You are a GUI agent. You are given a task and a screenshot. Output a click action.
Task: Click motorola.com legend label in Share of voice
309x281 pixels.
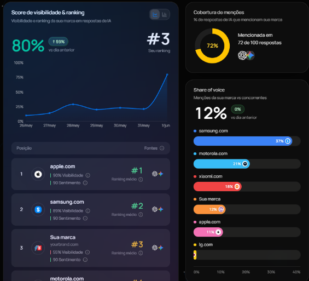coord(213,153)
